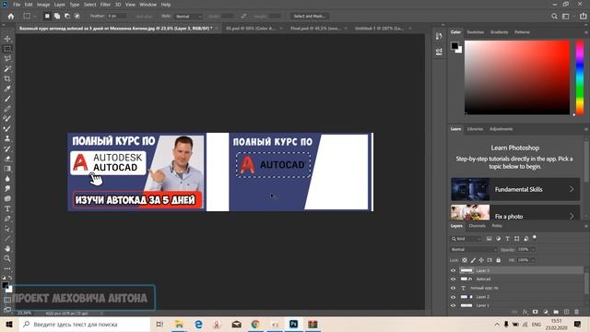Switch to the Libraries tab
This screenshot has height=332, width=590.
(x=475, y=129)
